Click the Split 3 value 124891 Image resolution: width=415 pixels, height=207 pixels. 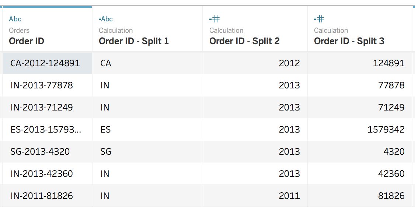pyautogui.click(x=388, y=63)
